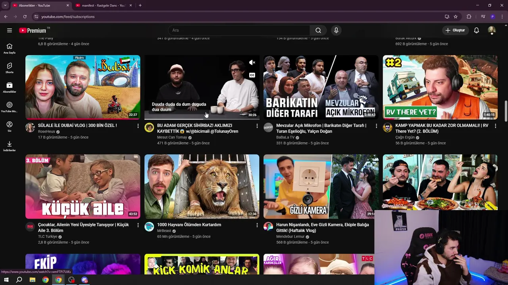Open YouTube Music from sidebar
Screen dimensions: 508x285
[x=10, y=107]
